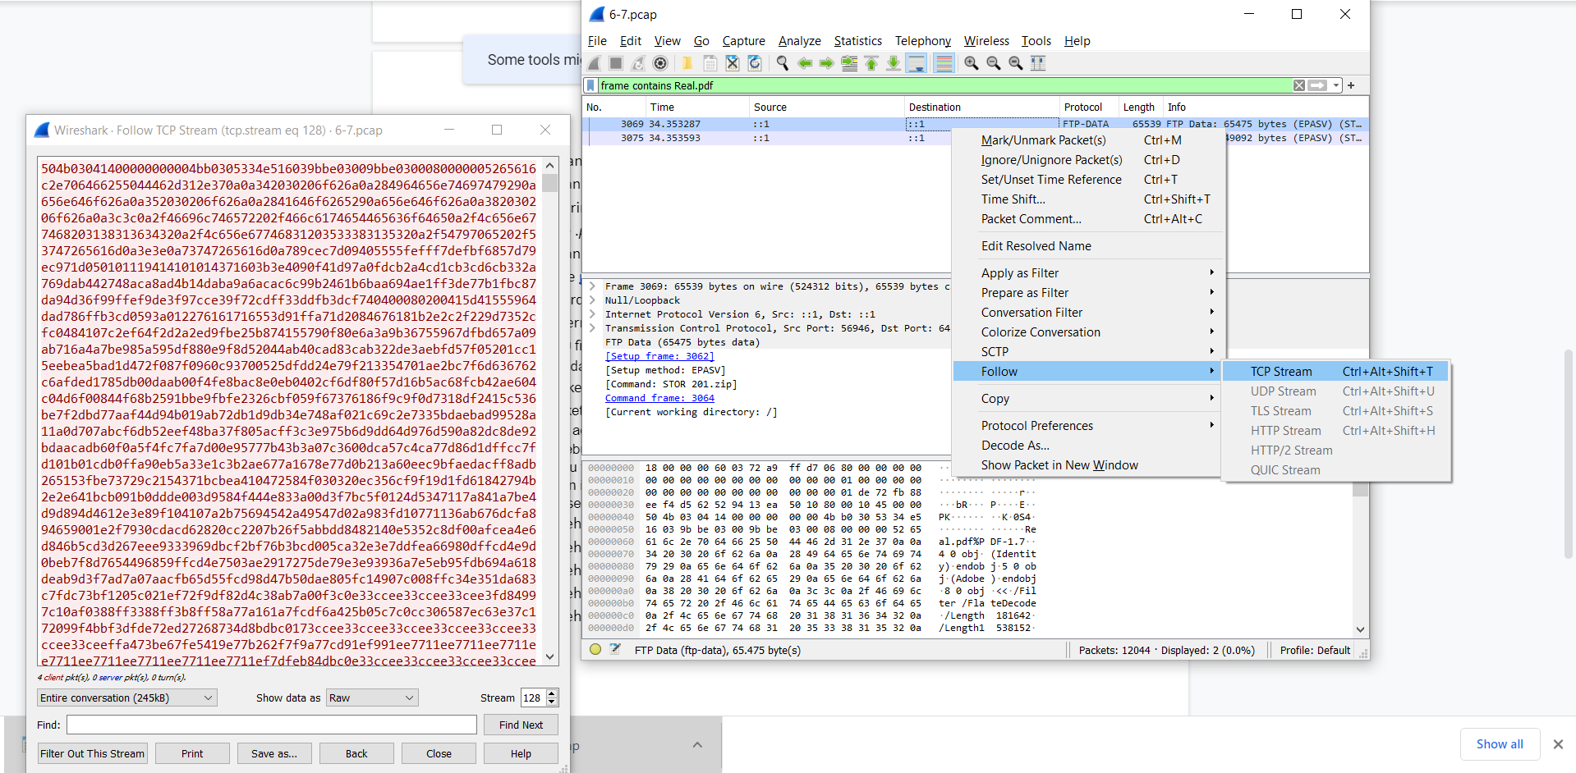Click Mark/Unmark Packet(s) context entry
The image size is (1576, 773).
tap(1088, 140)
